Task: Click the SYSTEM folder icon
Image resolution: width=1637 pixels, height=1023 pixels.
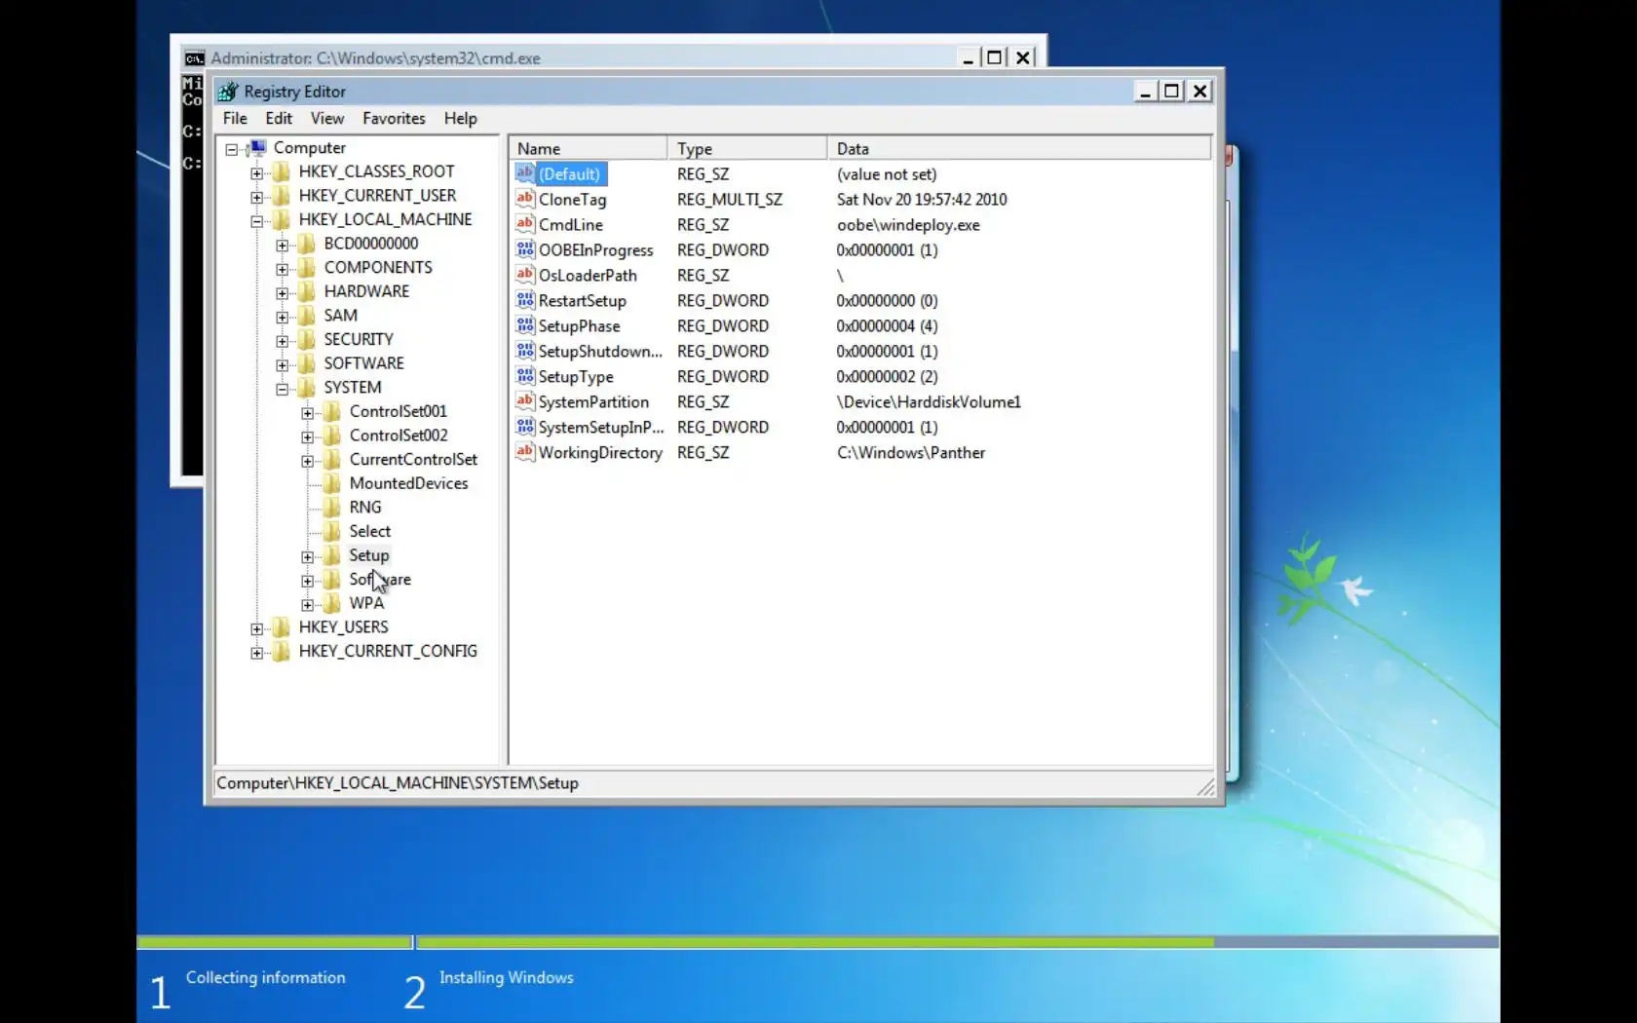Action: coord(307,388)
